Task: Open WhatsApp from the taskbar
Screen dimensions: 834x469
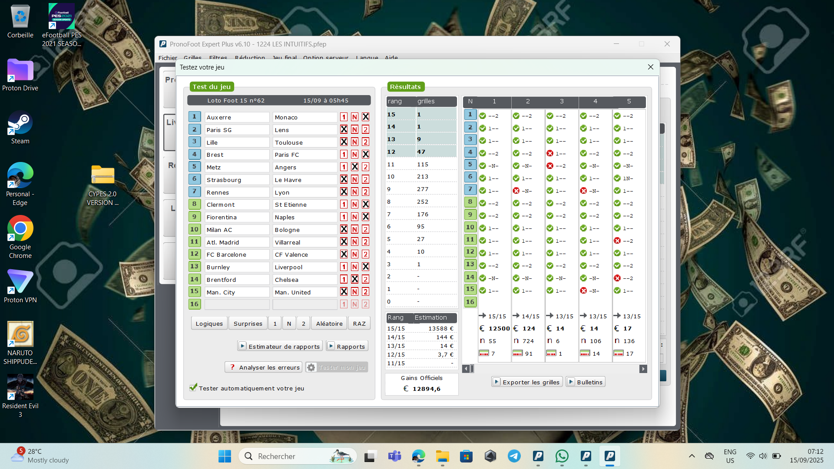Action: click(x=562, y=456)
